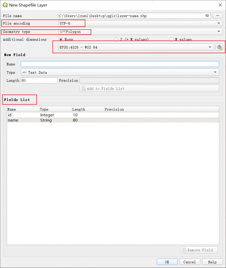Viewport: 226px width, 268px height.
Task: Click the Select CRS globe icon
Action: point(219,47)
